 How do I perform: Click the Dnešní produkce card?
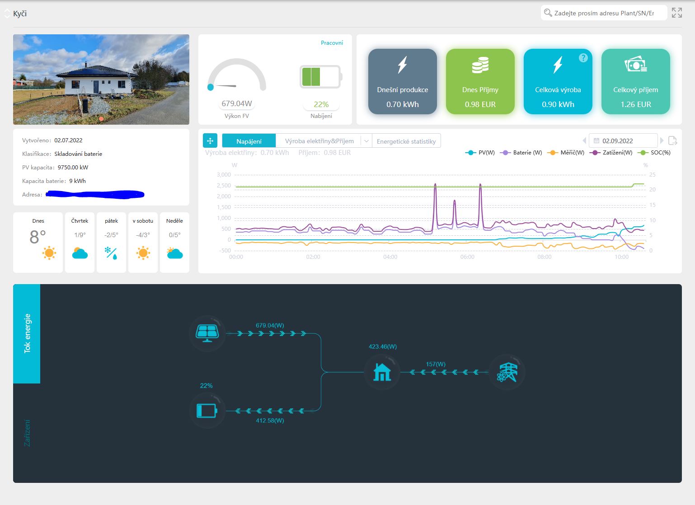coord(403,81)
